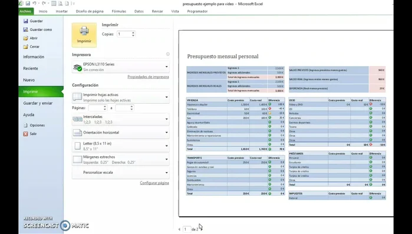Viewport: 412px width, 234px height.
Task: Open Opciones icon in backstage menu
Action: click(x=25, y=126)
